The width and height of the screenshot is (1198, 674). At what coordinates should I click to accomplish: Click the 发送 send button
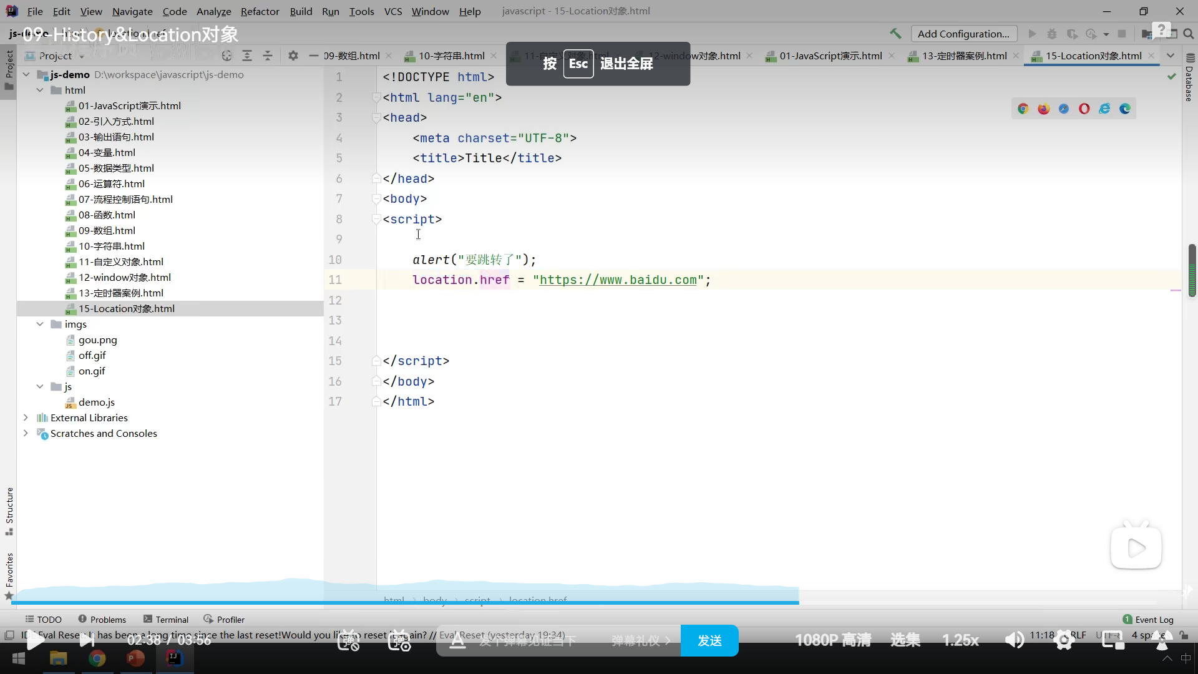point(709,640)
